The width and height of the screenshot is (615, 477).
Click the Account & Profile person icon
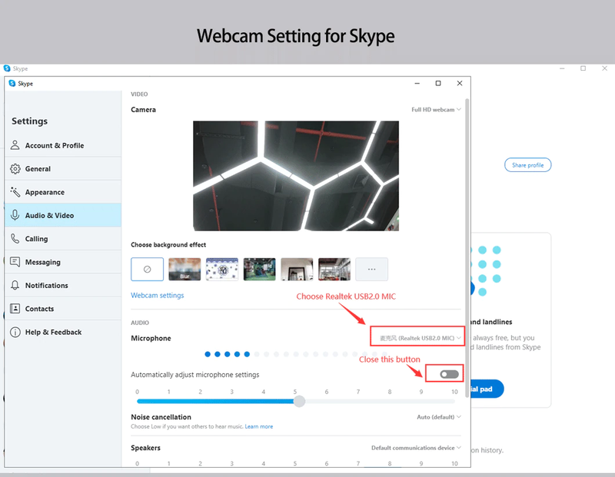[15, 145]
